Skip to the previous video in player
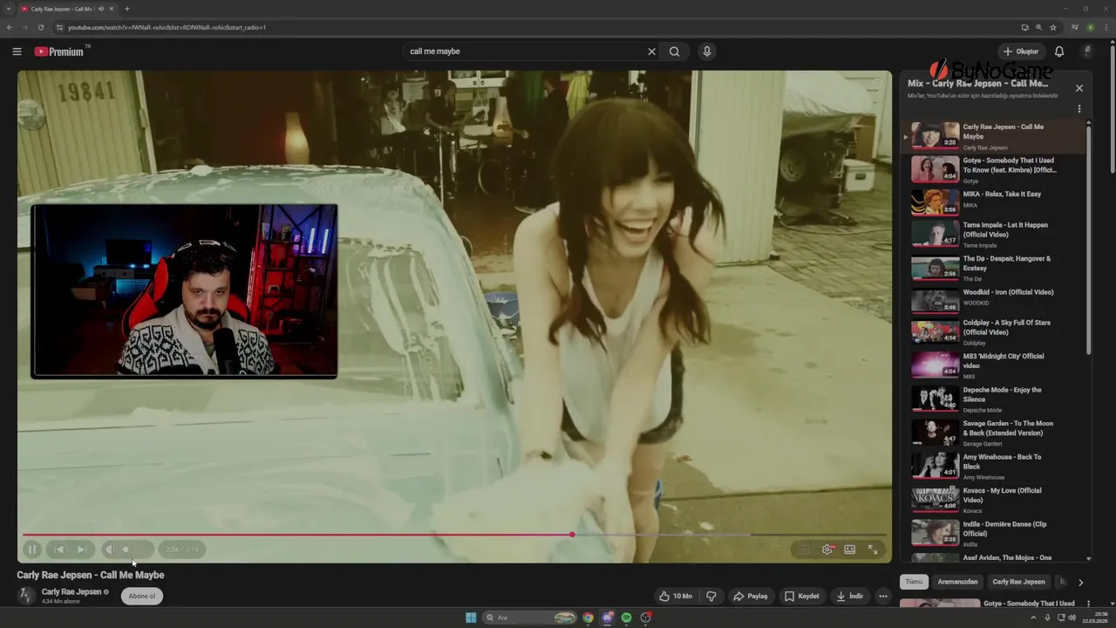 coord(59,549)
